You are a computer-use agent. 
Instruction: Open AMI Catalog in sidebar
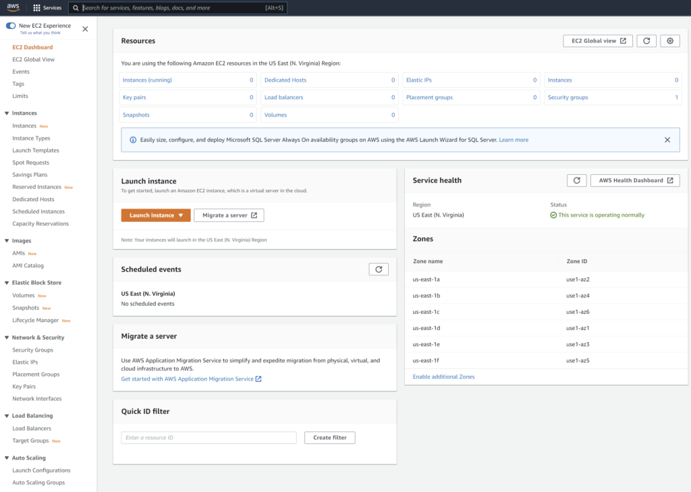(x=28, y=265)
